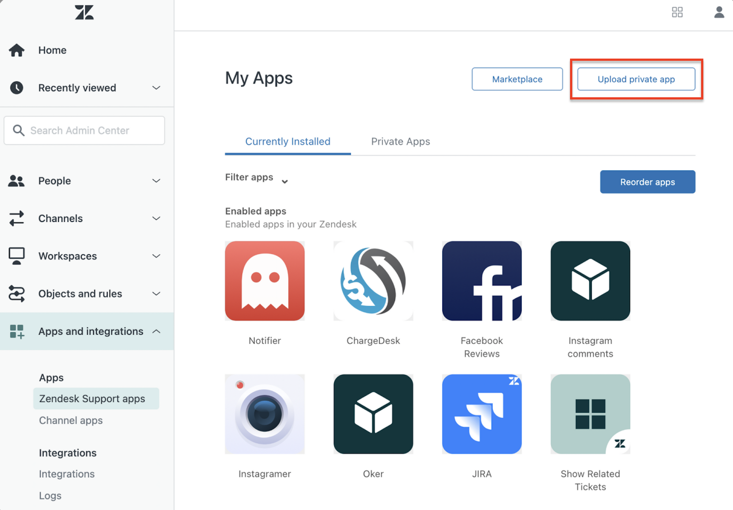Click the Workspaces monitor icon

click(17, 256)
